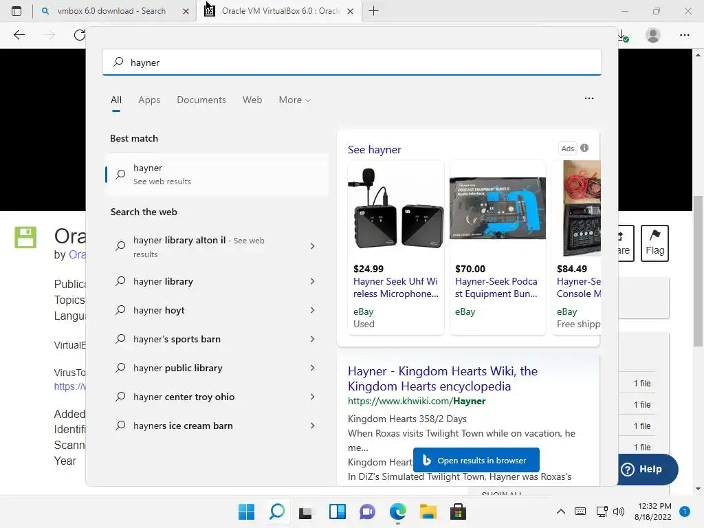Show hidden system tray icons

(x=561, y=511)
